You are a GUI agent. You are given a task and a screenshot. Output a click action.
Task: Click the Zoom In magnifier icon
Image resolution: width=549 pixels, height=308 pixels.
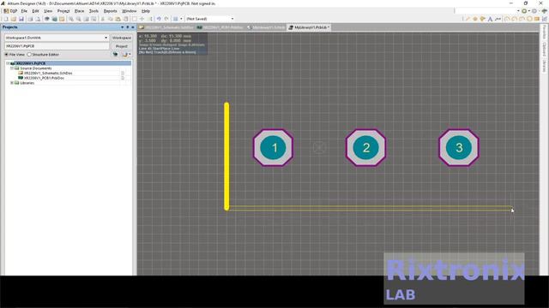pos(71,19)
